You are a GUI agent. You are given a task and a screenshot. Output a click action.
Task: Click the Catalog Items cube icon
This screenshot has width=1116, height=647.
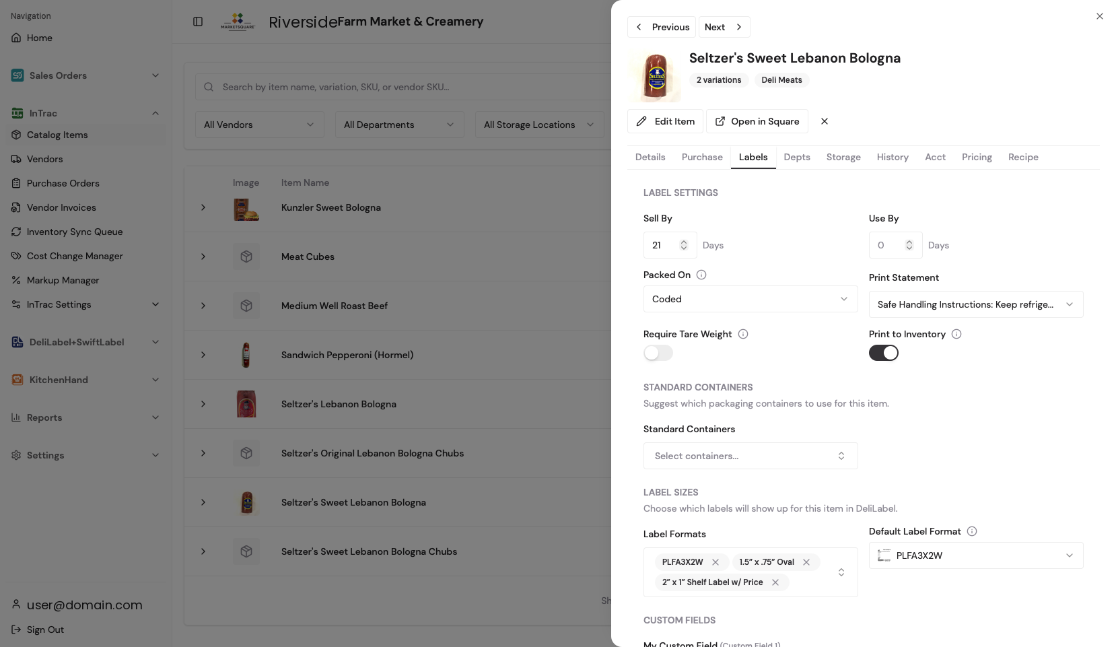coord(16,135)
